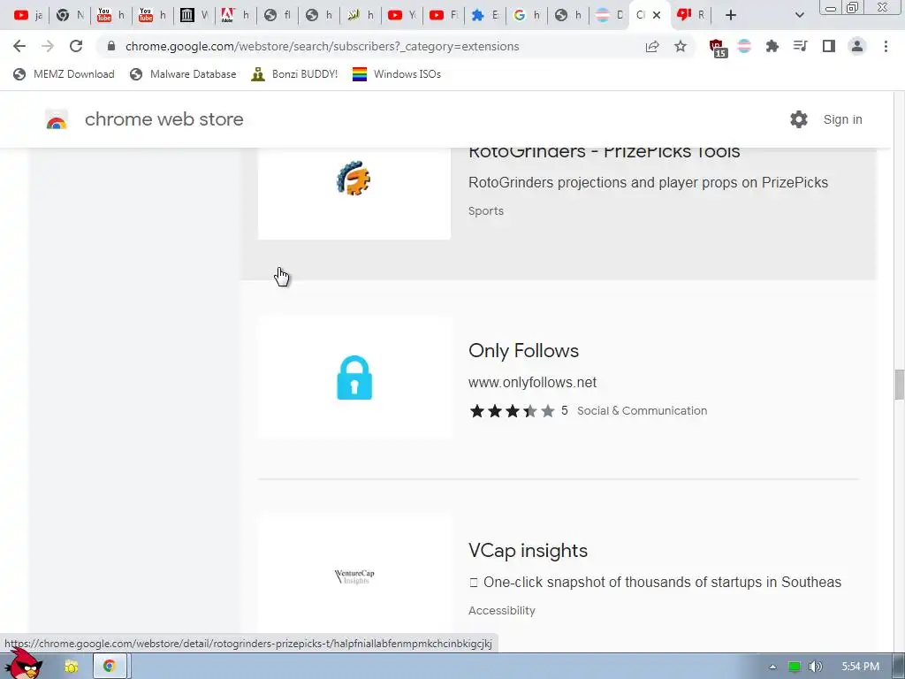Open the Malware Database bookmark
The width and height of the screenshot is (905, 679).
183,74
